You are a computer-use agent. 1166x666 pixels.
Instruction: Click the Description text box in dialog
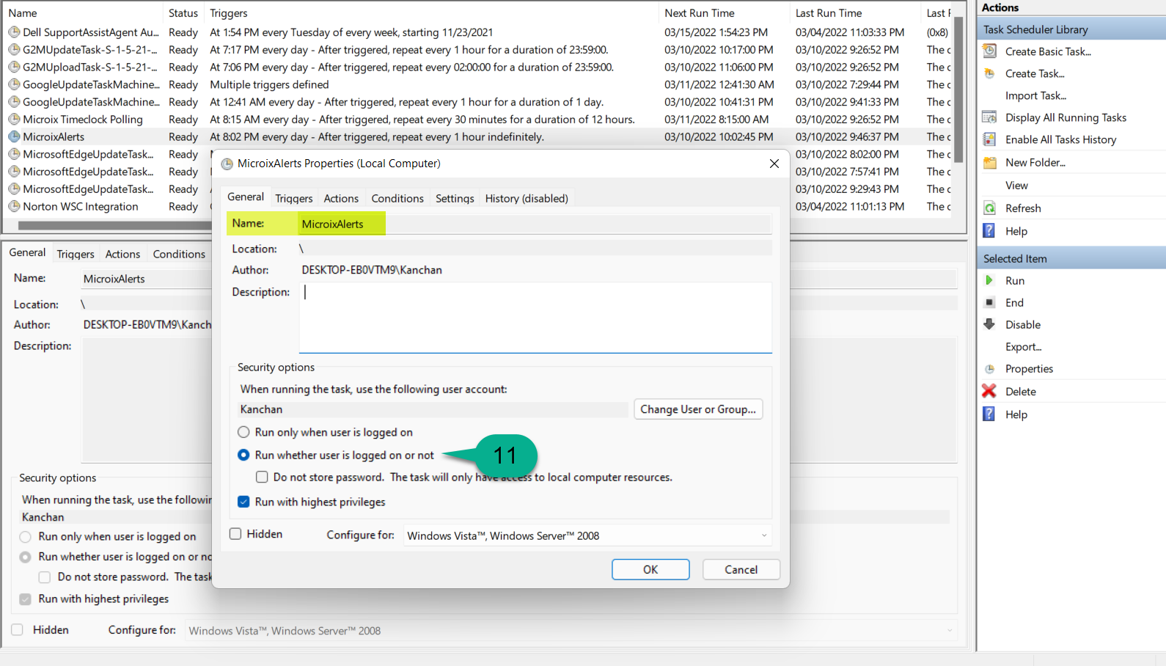pyautogui.click(x=535, y=317)
